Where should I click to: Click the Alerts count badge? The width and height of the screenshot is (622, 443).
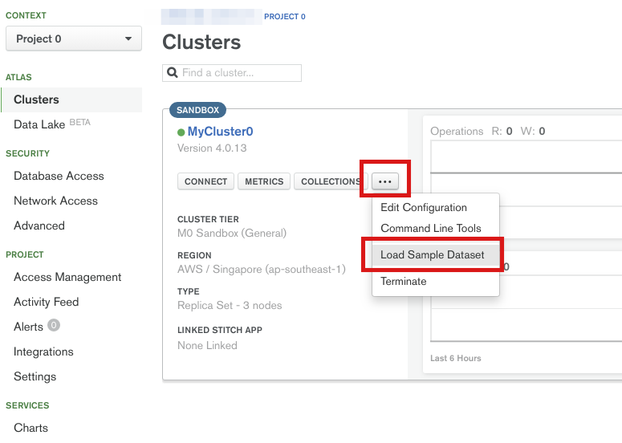click(x=54, y=326)
